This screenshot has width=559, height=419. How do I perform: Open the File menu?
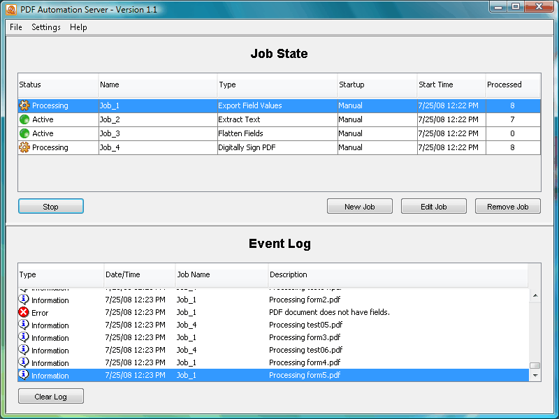click(x=15, y=27)
